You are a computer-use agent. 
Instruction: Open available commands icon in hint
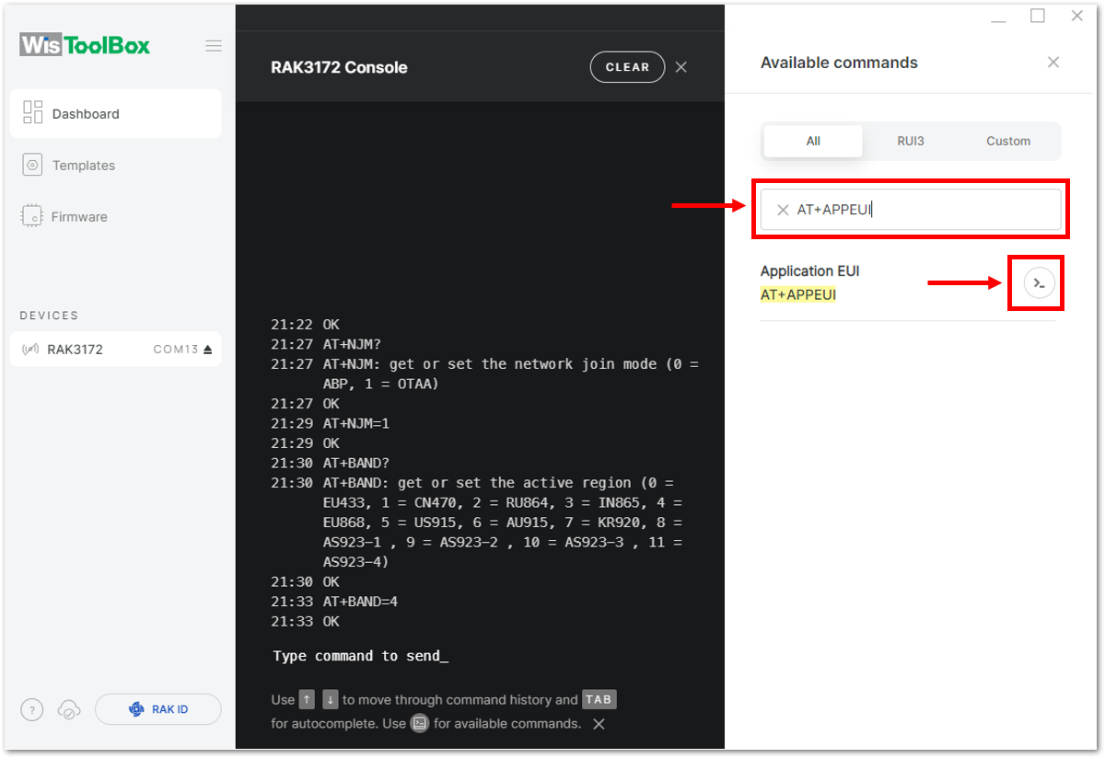pos(420,723)
